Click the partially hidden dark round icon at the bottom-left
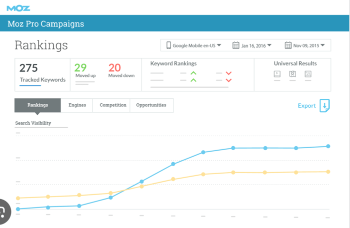The height and width of the screenshot is (228, 350). point(4,212)
